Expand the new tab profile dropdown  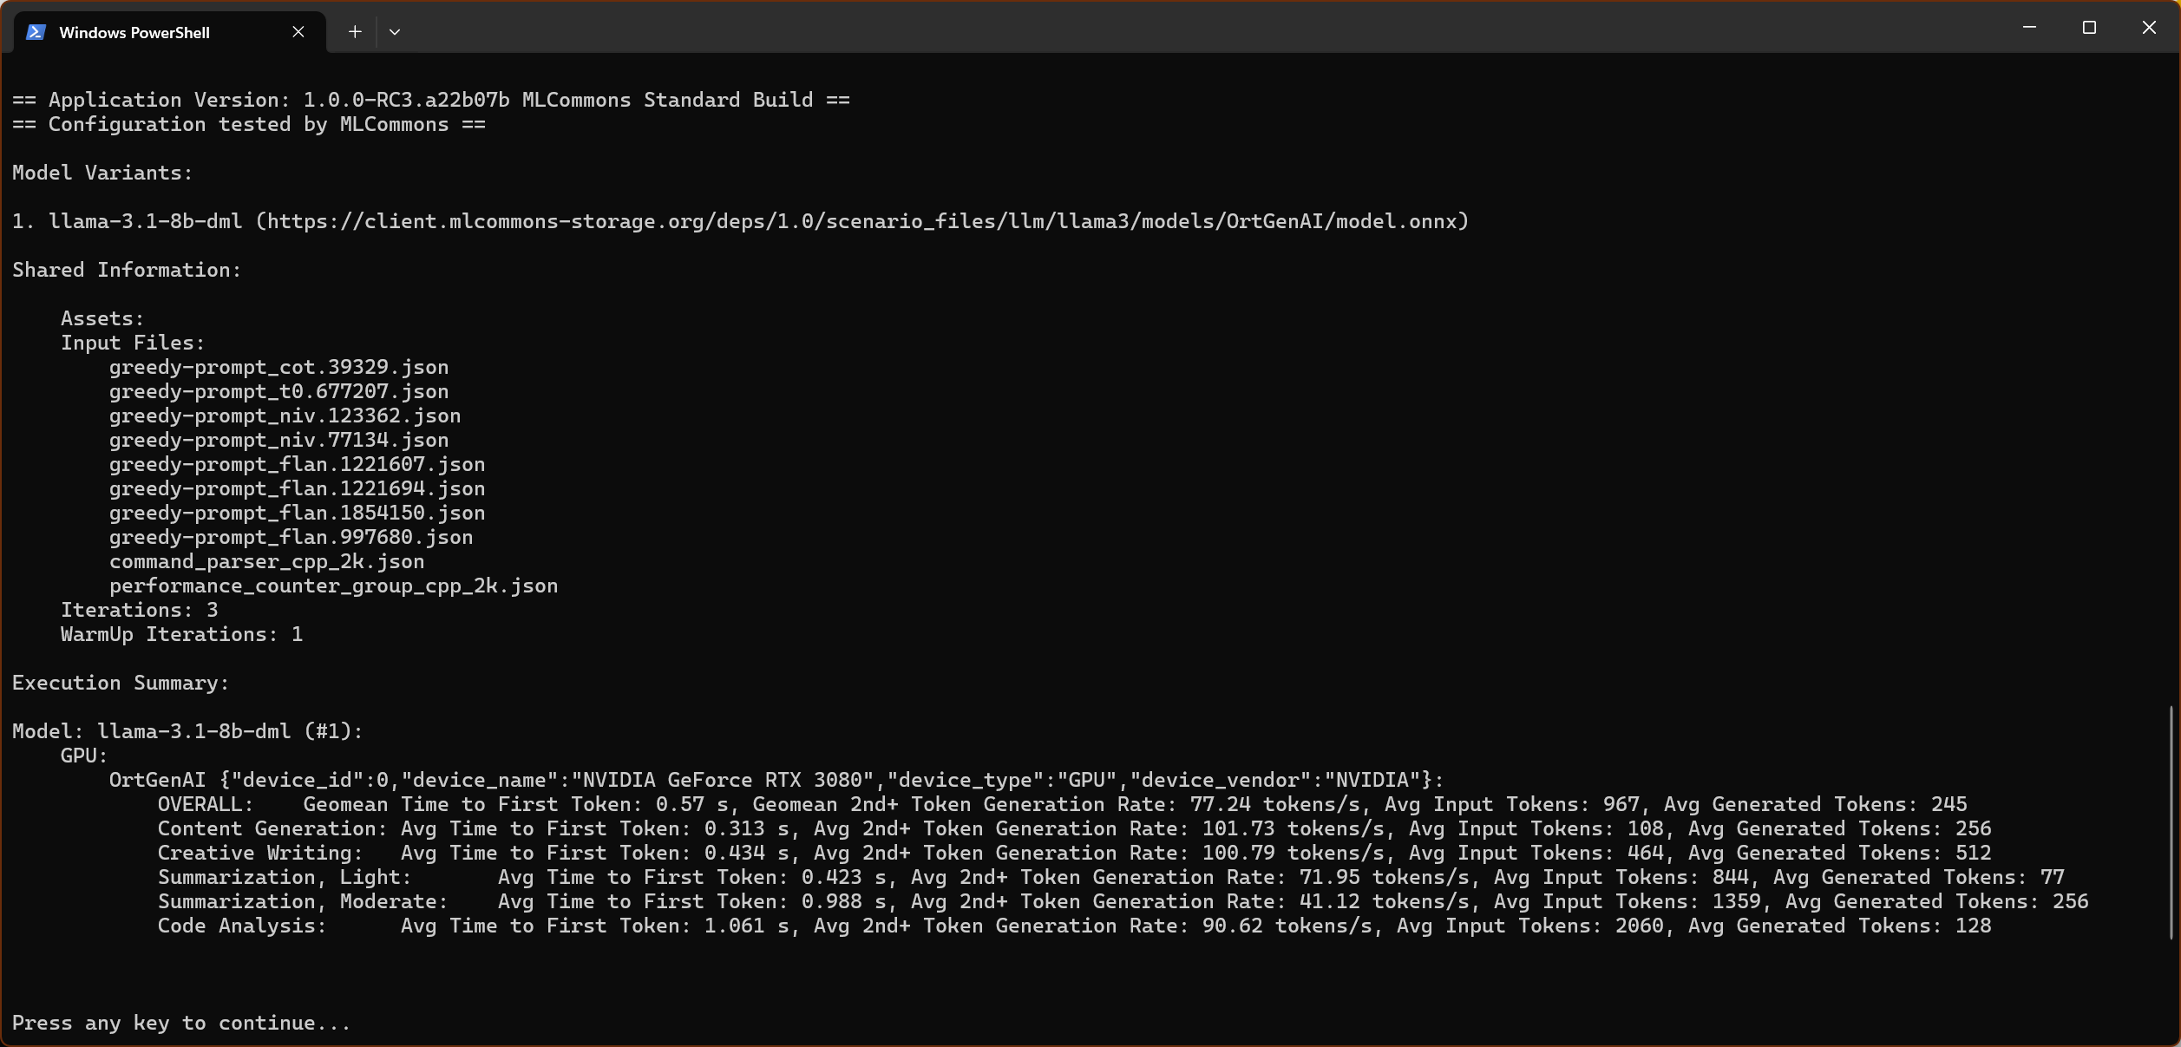coord(395,32)
